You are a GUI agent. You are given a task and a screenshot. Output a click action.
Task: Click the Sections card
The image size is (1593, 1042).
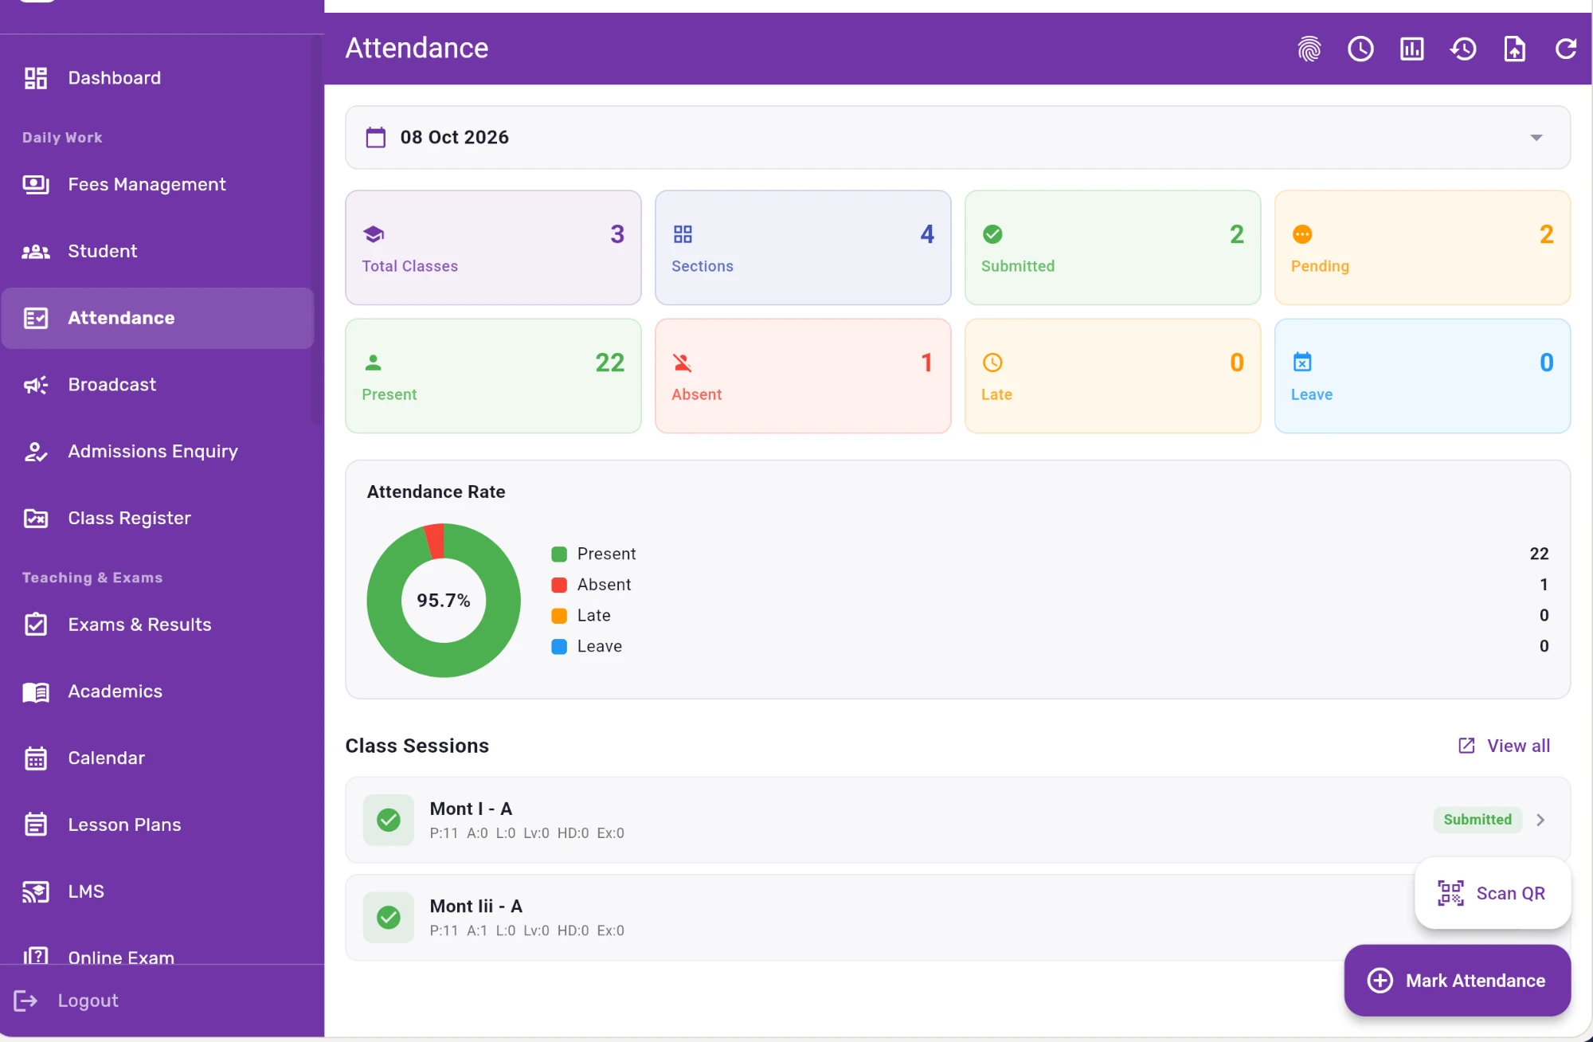(x=803, y=248)
